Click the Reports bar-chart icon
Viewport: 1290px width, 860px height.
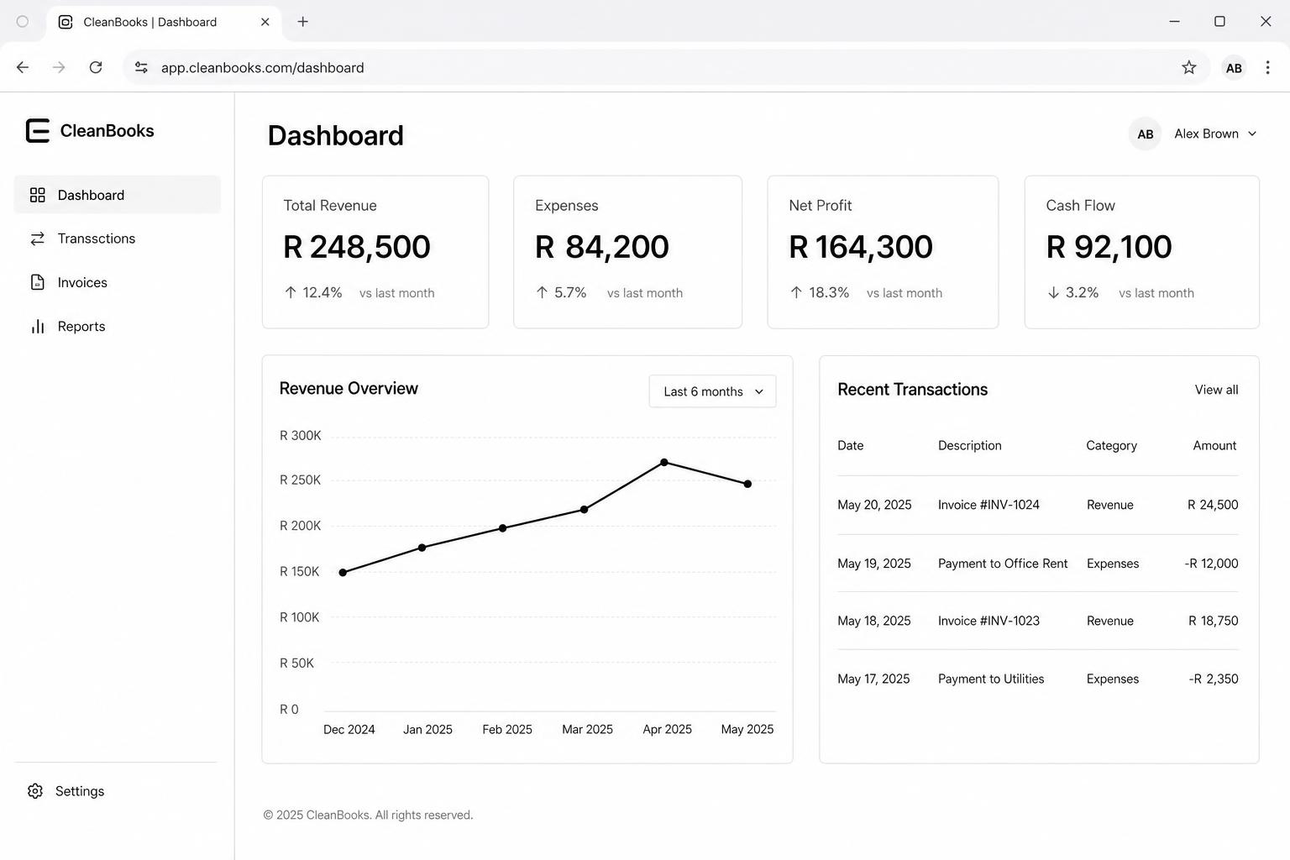click(37, 326)
